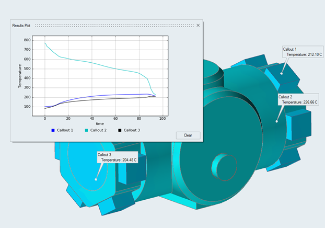The width and height of the screenshot is (325, 228).
Task: Click Callout 1 label showing 212.10 C
Action: pyautogui.click(x=303, y=52)
